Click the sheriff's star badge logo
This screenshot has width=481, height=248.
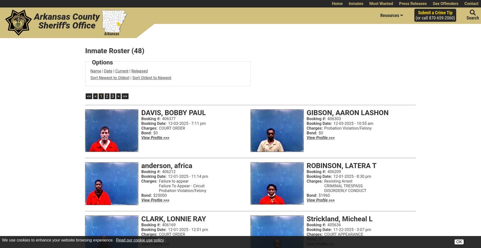click(x=18, y=22)
